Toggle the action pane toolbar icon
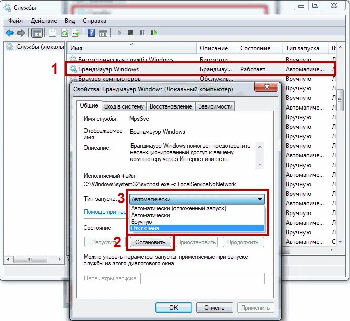The height and width of the screenshot is (321, 350). [x=103, y=33]
